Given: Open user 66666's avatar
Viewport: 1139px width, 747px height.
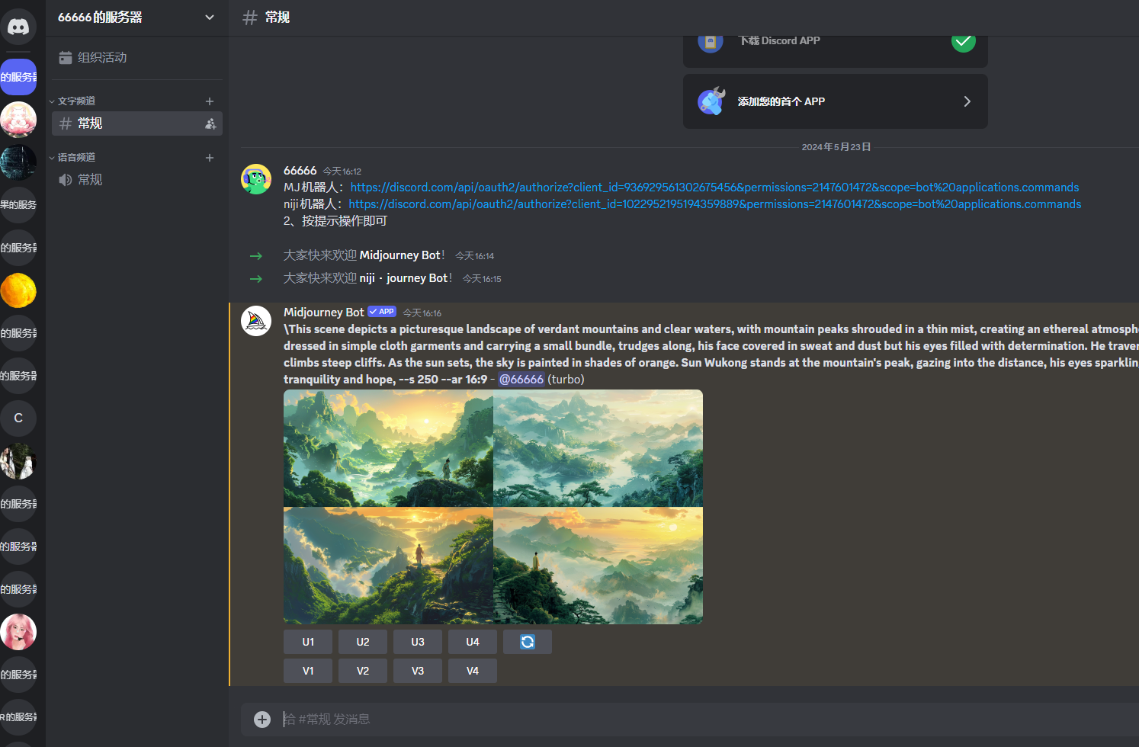Looking at the screenshot, I should [x=256, y=179].
